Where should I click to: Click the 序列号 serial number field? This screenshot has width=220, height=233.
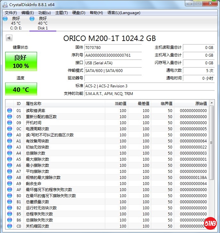[113, 55]
